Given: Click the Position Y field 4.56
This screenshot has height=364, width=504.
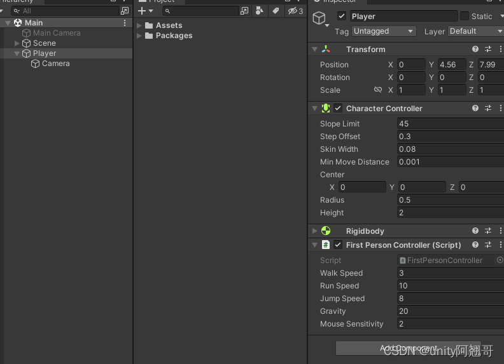Looking at the screenshot, I should point(452,65).
